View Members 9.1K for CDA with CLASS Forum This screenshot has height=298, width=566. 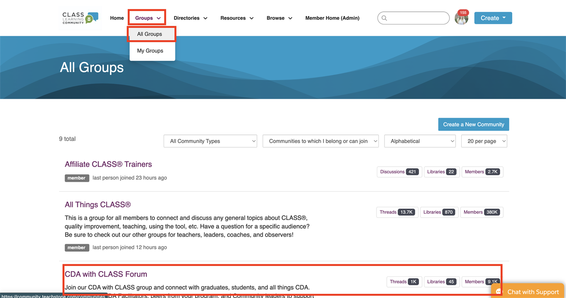(482, 282)
